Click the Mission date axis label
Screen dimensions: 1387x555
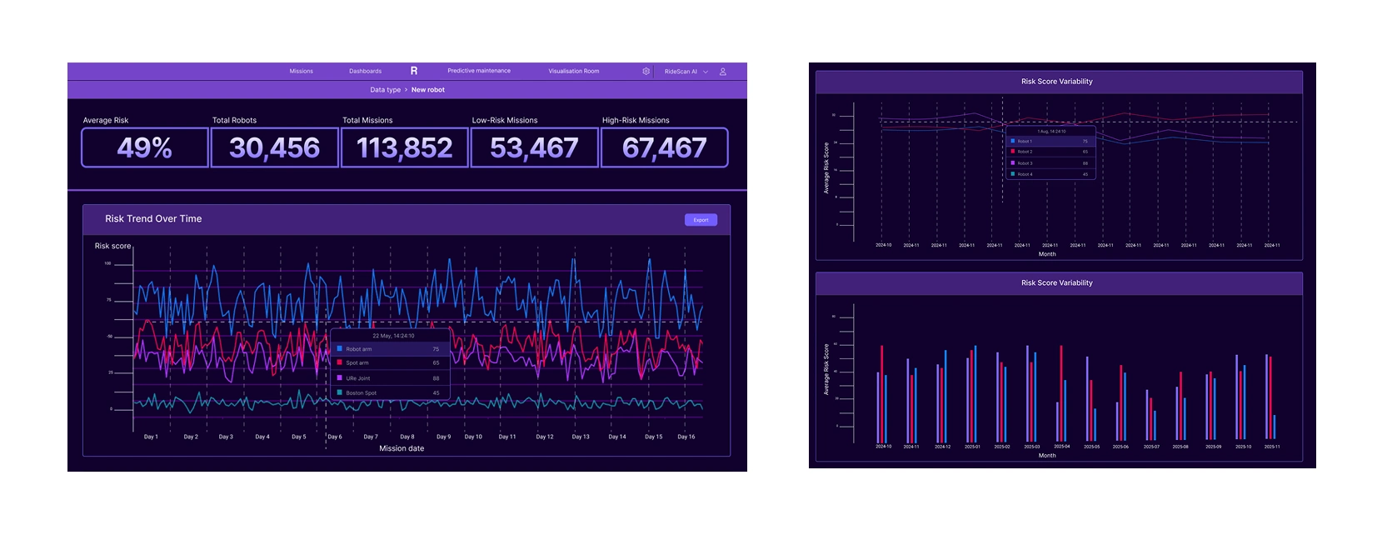[402, 448]
